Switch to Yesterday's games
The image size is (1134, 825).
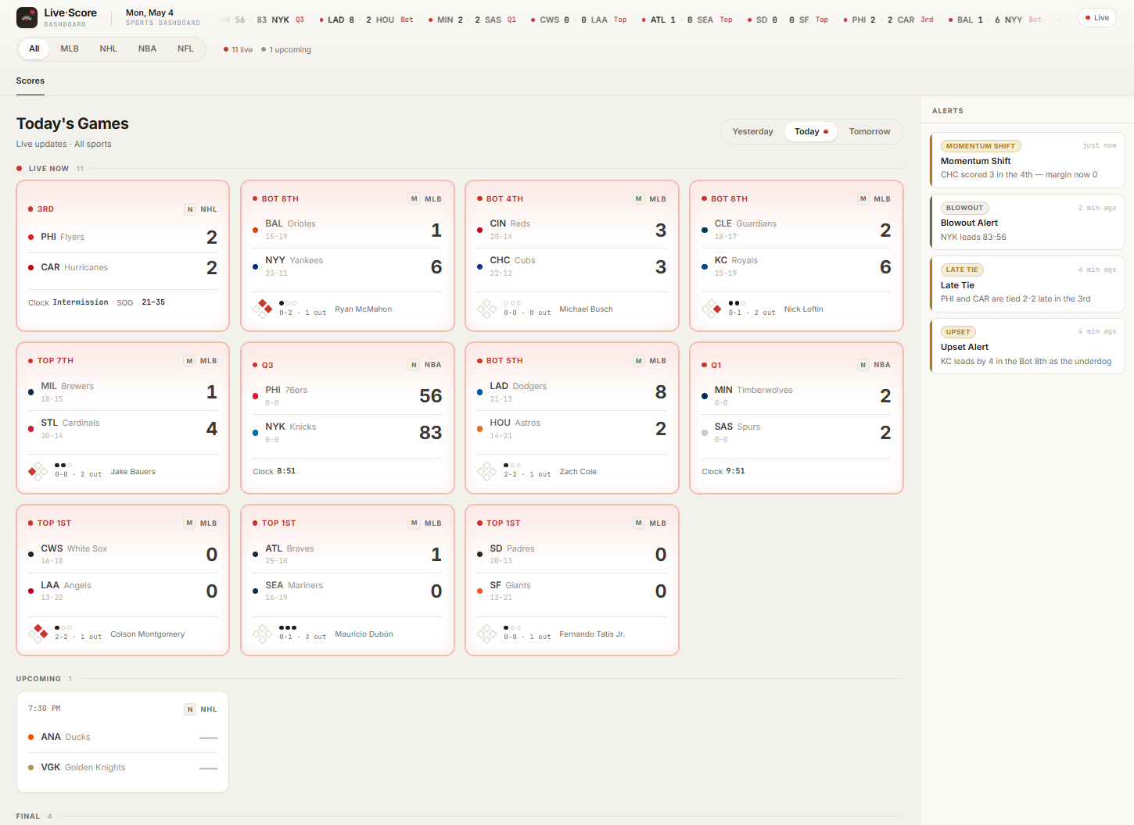(x=752, y=132)
